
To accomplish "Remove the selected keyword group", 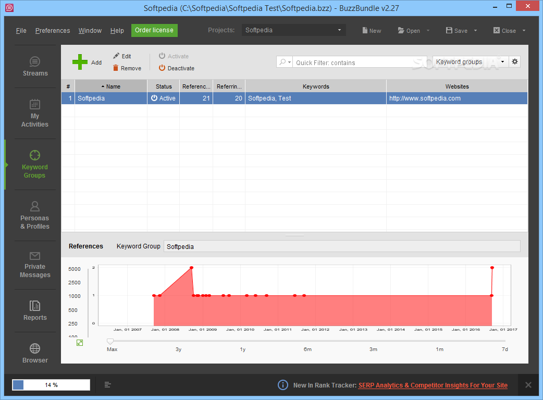I will [x=127, y=68].
